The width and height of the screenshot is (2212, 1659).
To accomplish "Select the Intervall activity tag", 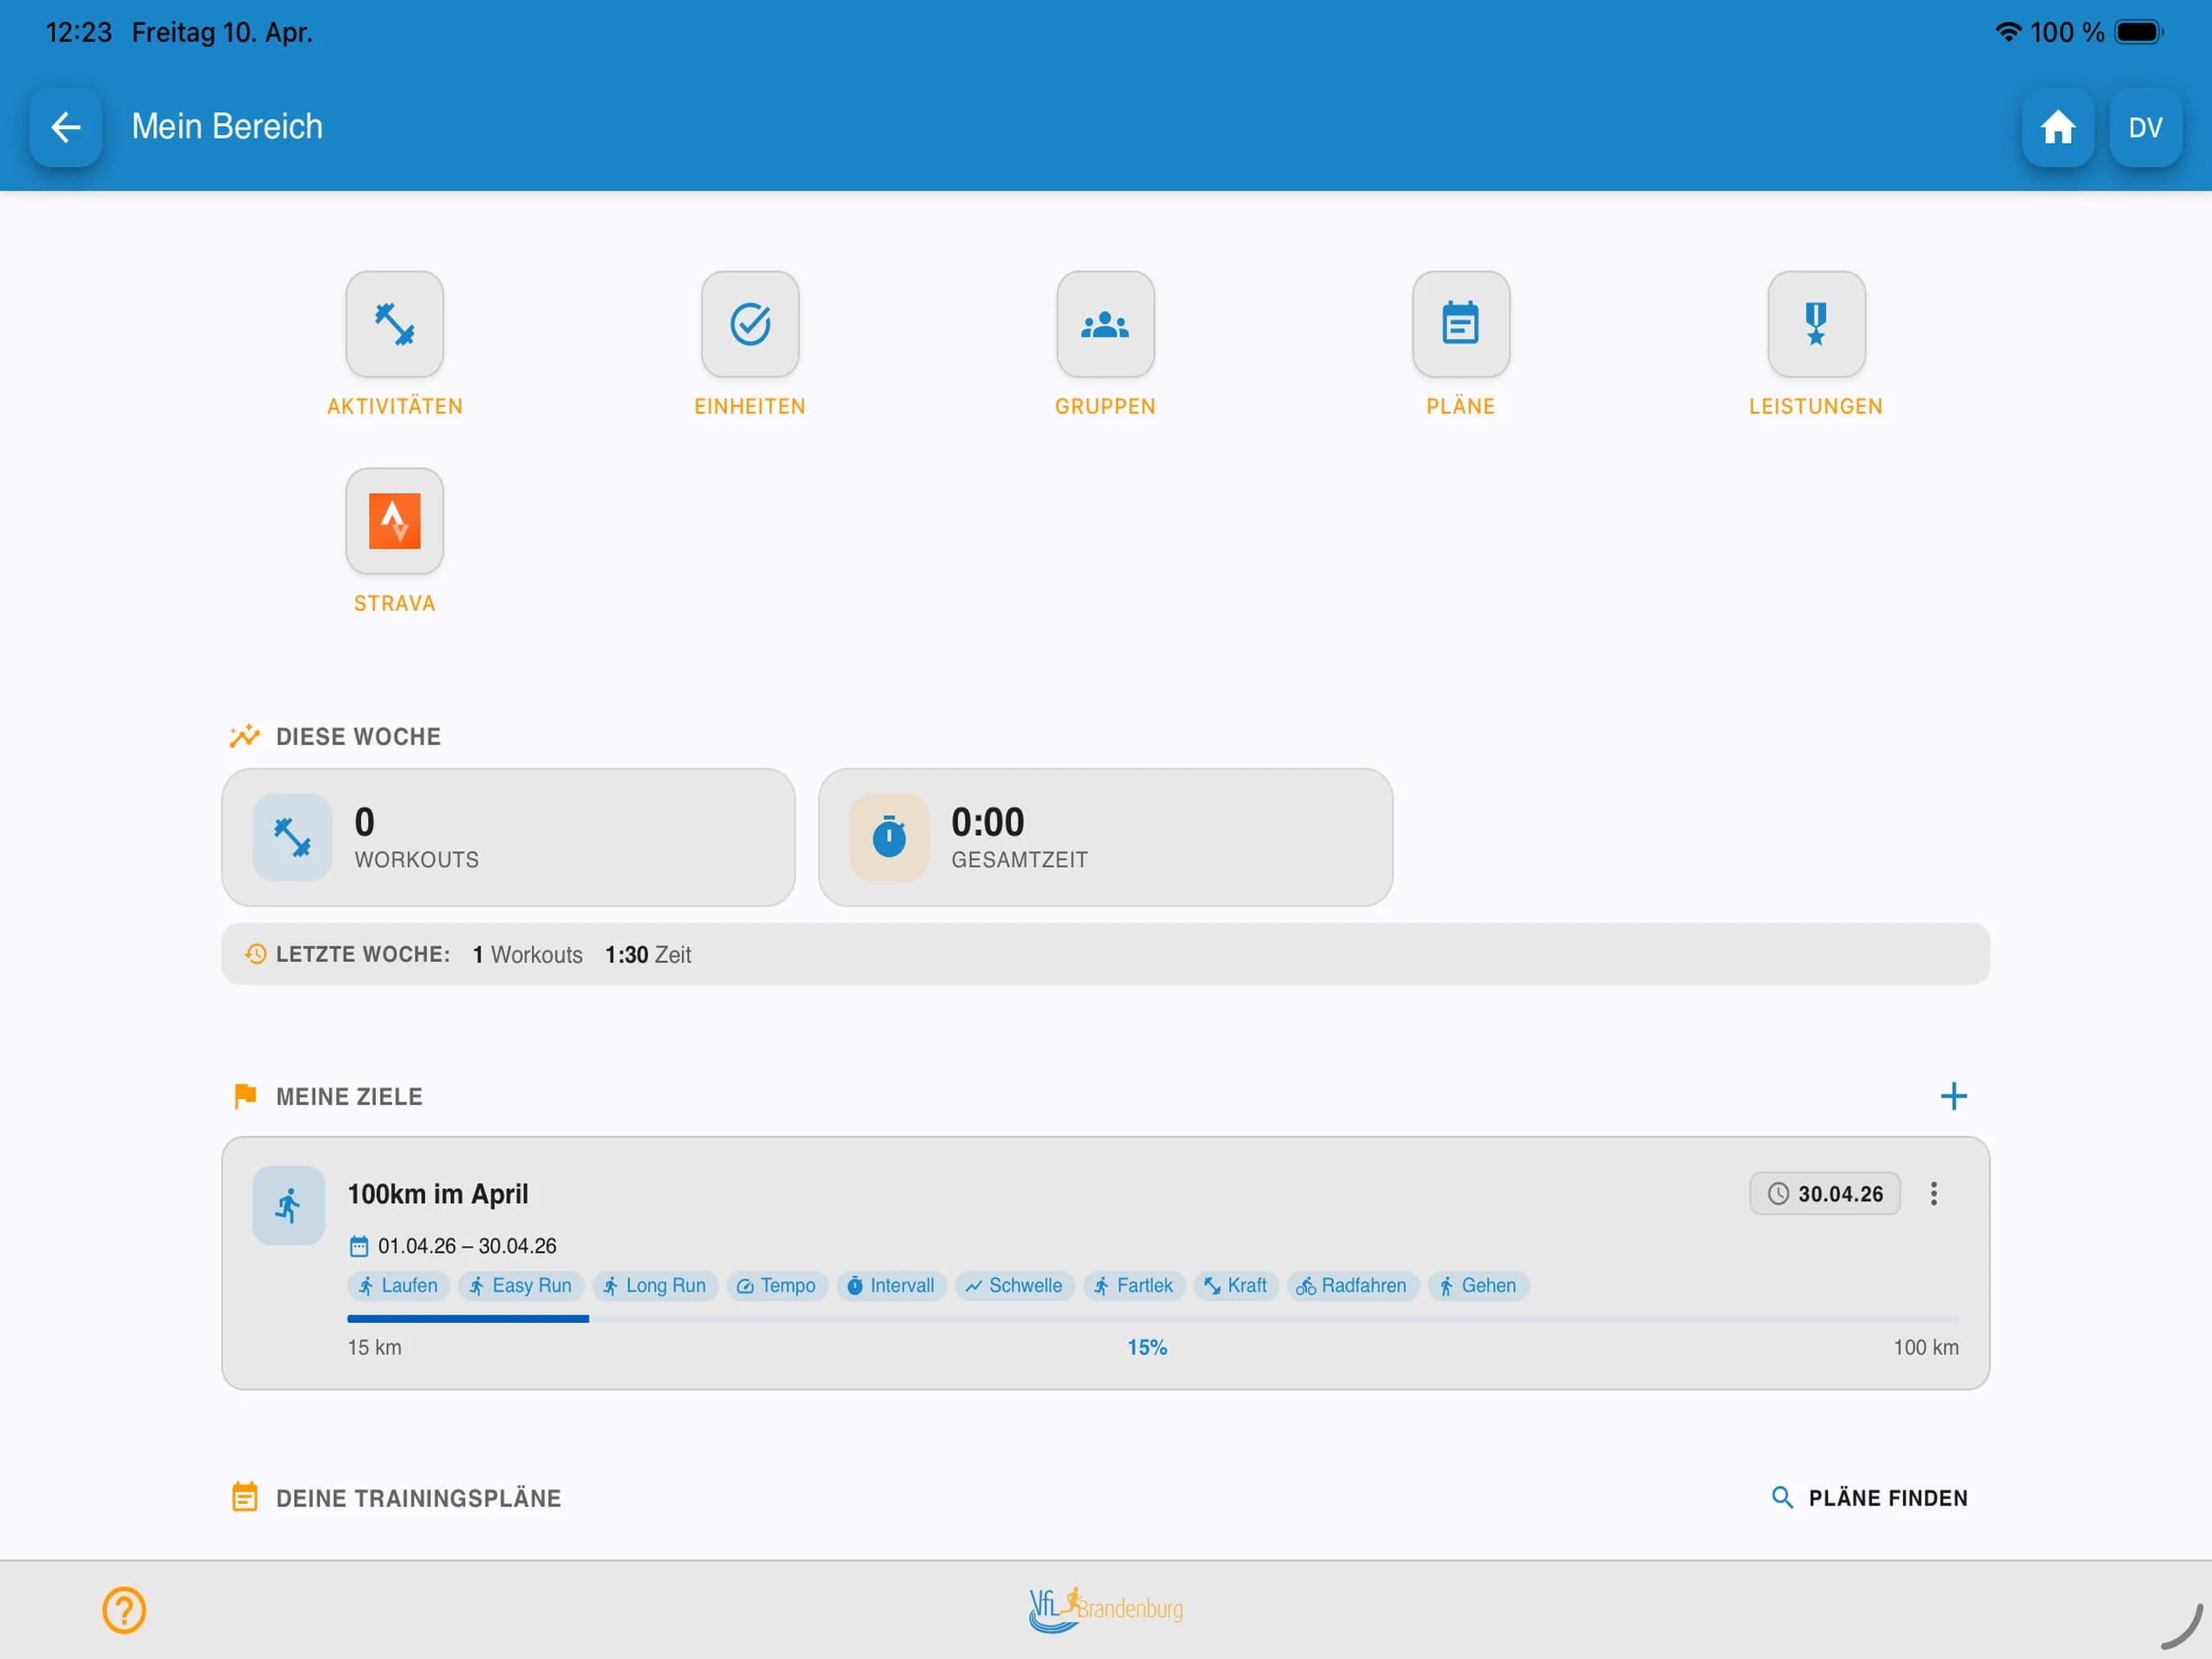I will [891, 1285].
